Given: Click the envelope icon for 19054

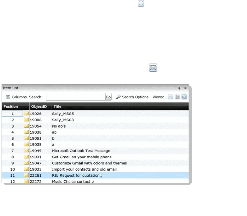Looking at the screenshot, I should tap(26, 126).
